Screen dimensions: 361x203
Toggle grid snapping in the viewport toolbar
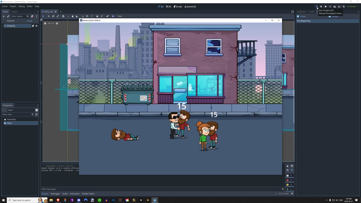(x=87, y=16)
